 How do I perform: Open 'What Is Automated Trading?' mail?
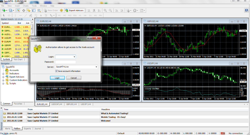115,113
